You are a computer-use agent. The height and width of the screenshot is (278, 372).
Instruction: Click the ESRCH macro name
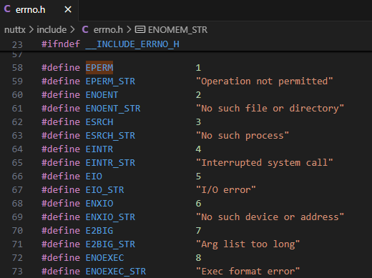click(99, 122)
